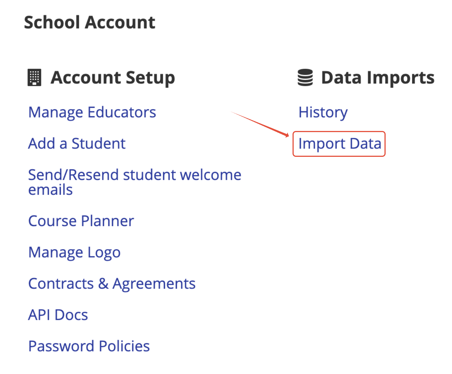View Contracts & Agreements

point(112,284)
